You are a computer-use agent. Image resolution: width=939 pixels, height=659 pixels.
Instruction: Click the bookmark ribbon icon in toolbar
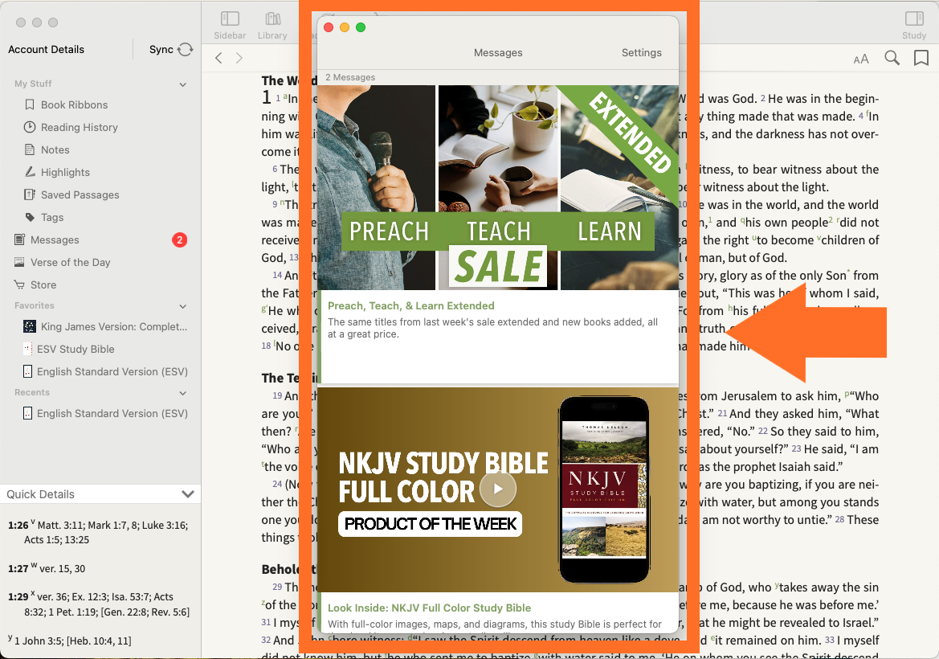click(921, 58)
